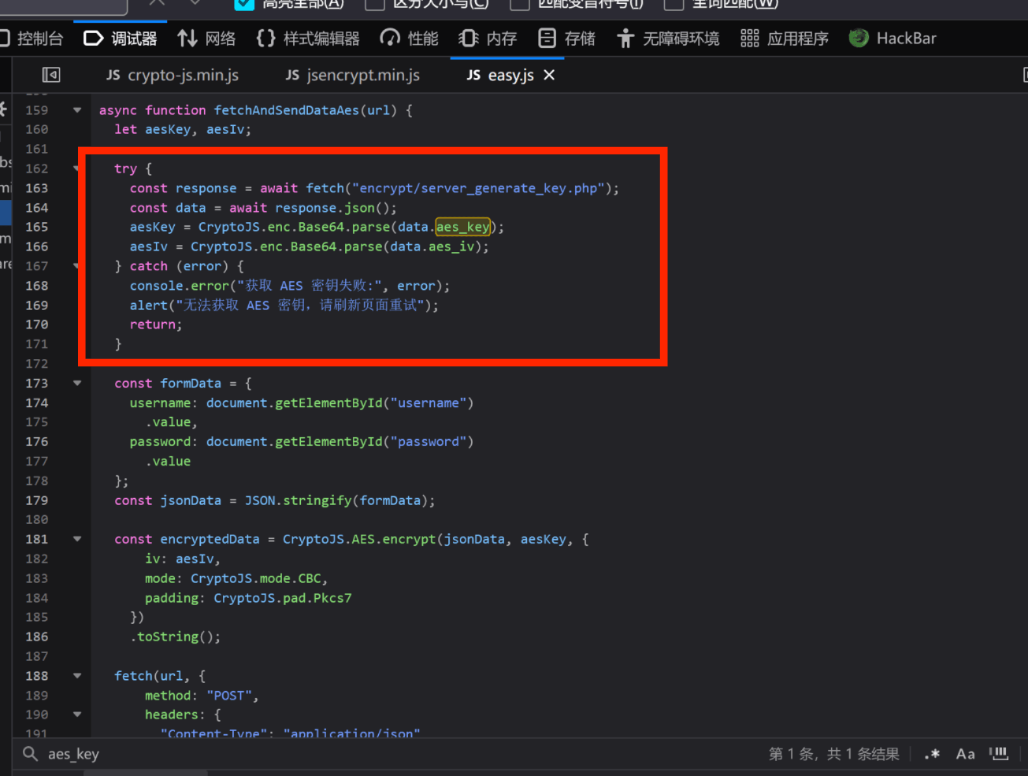Click JS file icon of easy.js tab
Image resolution: width=1028 pixels, height=776 pixels.
pos(474,75)
